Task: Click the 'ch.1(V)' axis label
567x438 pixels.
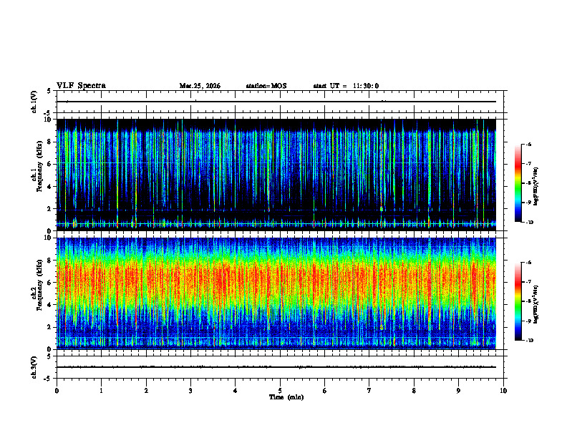Action: [x=34, y=102]
